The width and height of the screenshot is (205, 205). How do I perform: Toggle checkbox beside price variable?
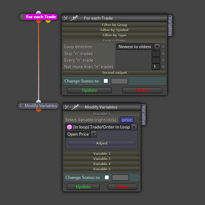click(136, 120)
